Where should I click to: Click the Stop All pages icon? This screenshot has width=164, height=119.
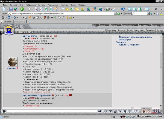tap(41, 9)
